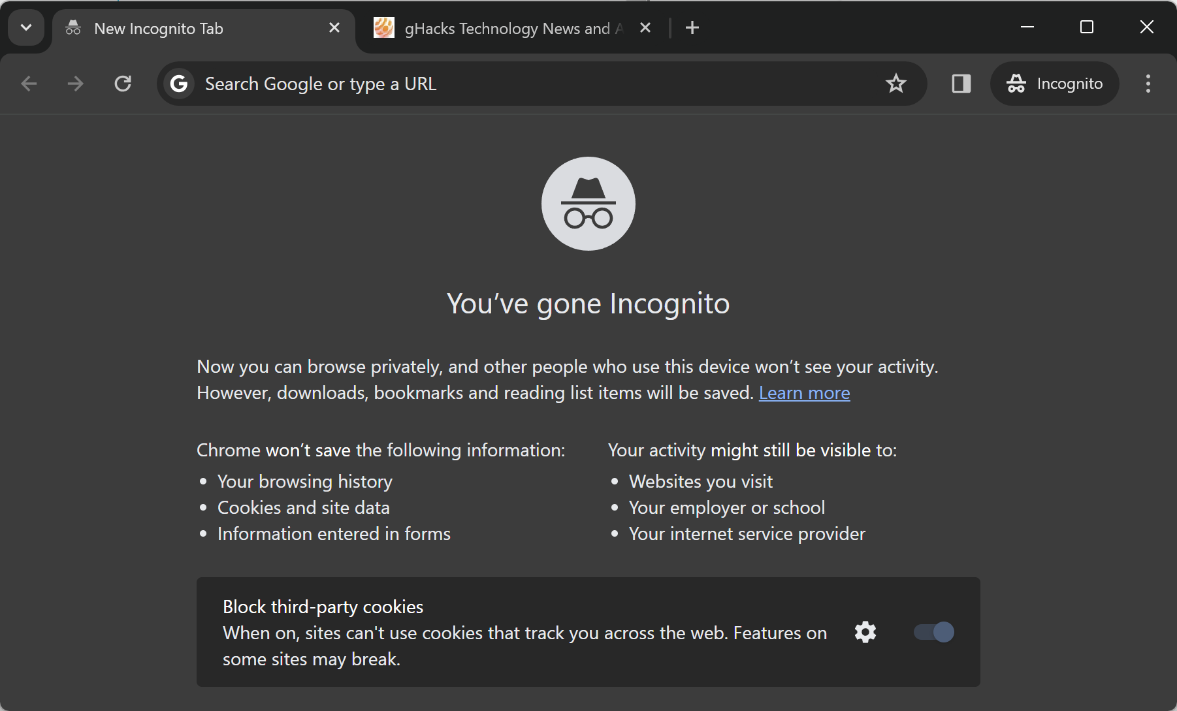
Task: Close the gHacks Technology News tab
Action: (x=645, y=27)
